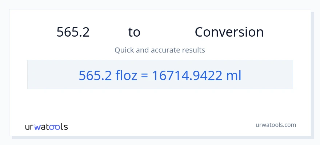Click the word 'to' in heading

(x=134, y=32)
